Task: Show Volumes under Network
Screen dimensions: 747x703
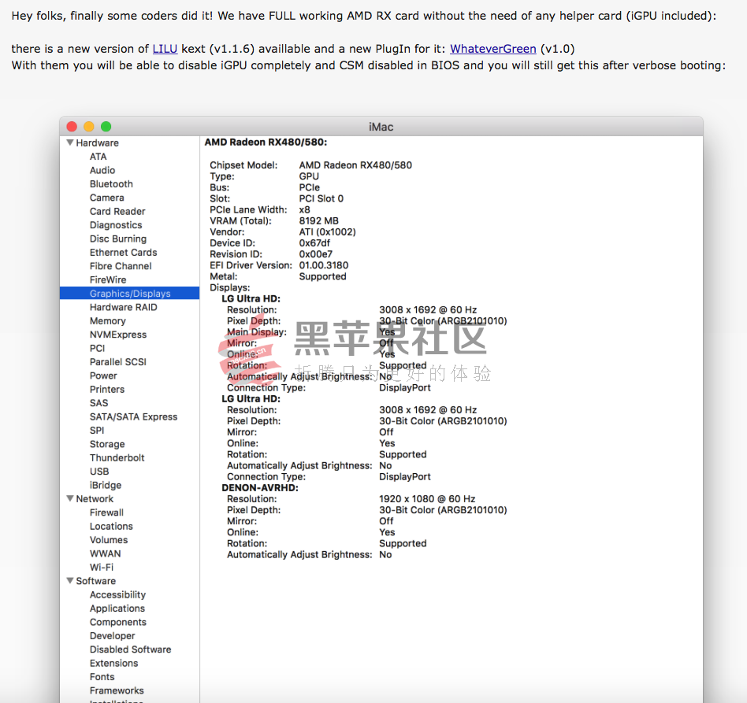Action: pyautogui.click(x=109, y=540)
